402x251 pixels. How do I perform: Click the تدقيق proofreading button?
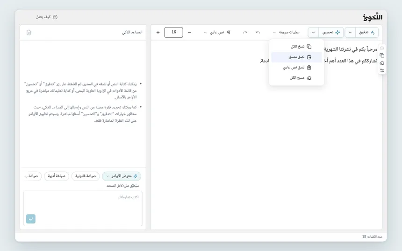(367, 32)
